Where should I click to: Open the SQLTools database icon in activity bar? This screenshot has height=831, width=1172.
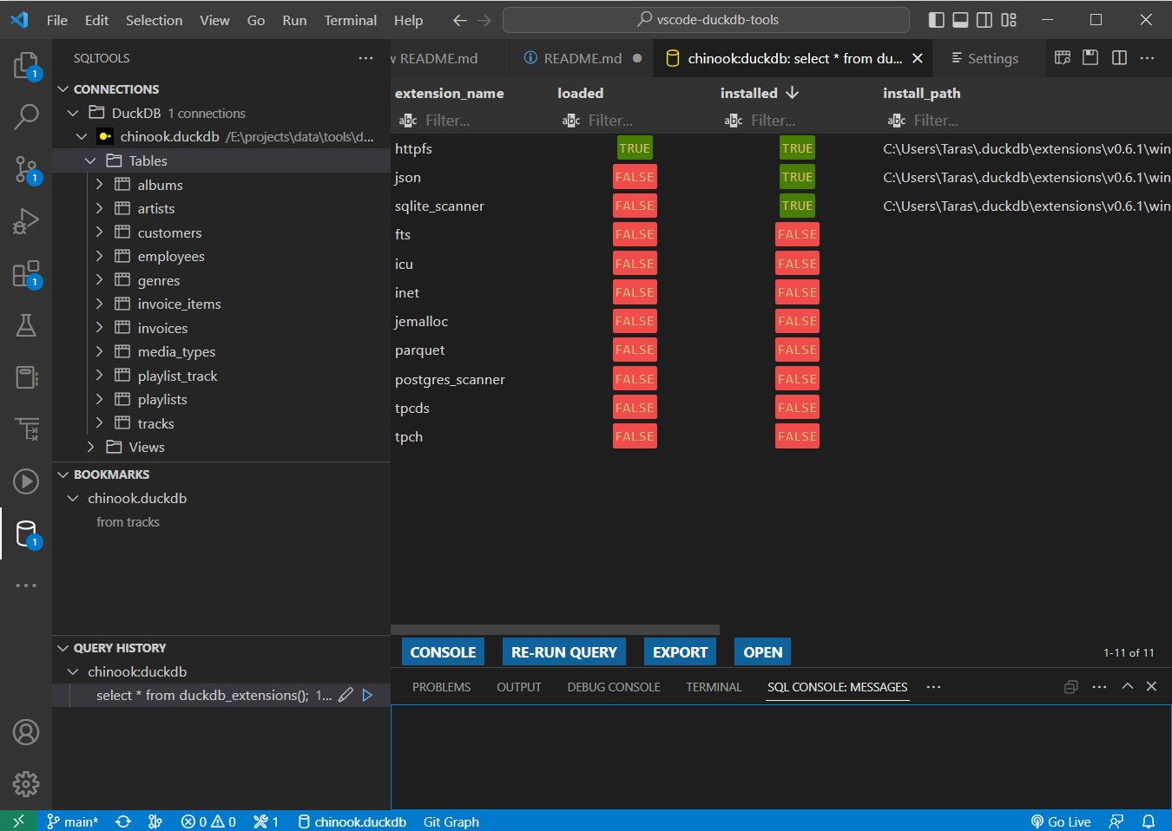[x=26, y=533]
